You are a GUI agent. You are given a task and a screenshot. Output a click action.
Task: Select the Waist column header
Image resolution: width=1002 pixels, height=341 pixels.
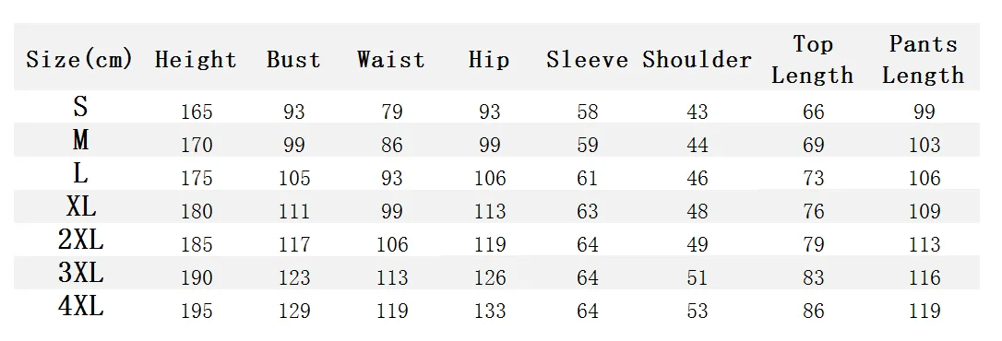[391, 59]
